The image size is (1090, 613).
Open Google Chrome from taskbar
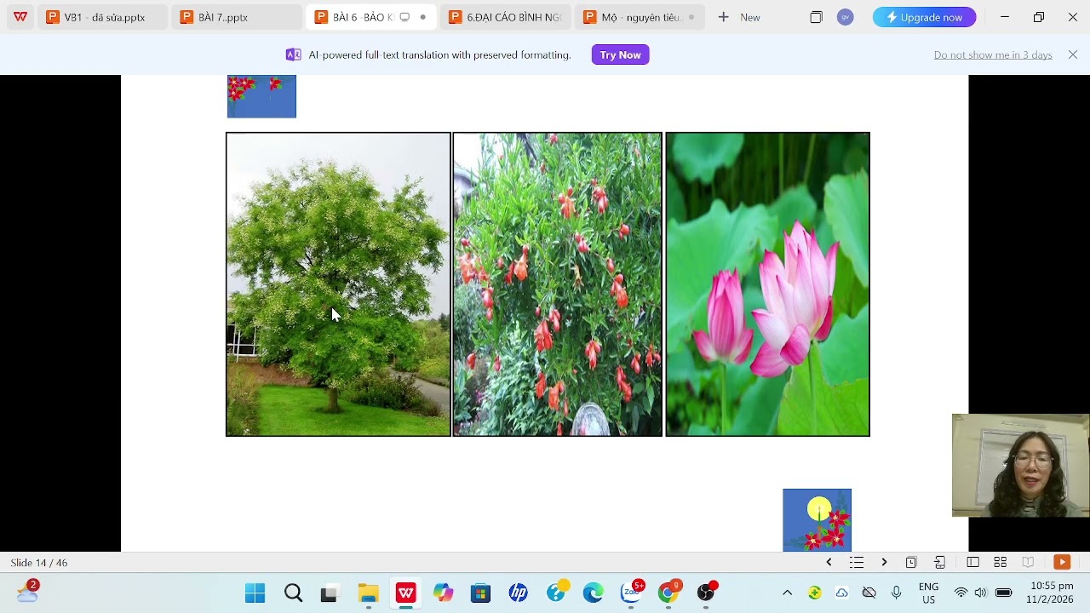click(669, 593)
